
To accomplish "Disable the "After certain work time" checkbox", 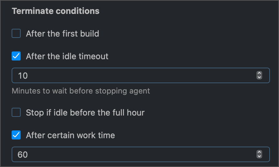I will click(x=16, y=135).
